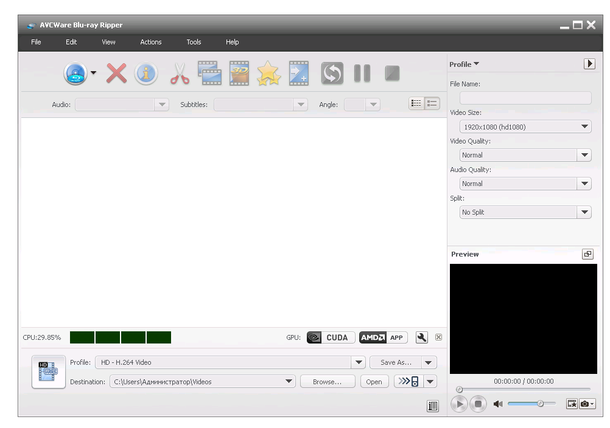Image resolution: width=610 pixels, height=428 pixels.
Task: Open GPU settings wrench icon
Action: coord(422,337)
